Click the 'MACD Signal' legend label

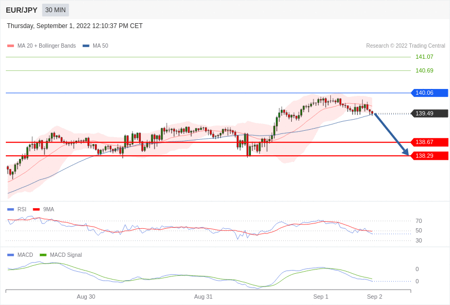coord(66,255)
